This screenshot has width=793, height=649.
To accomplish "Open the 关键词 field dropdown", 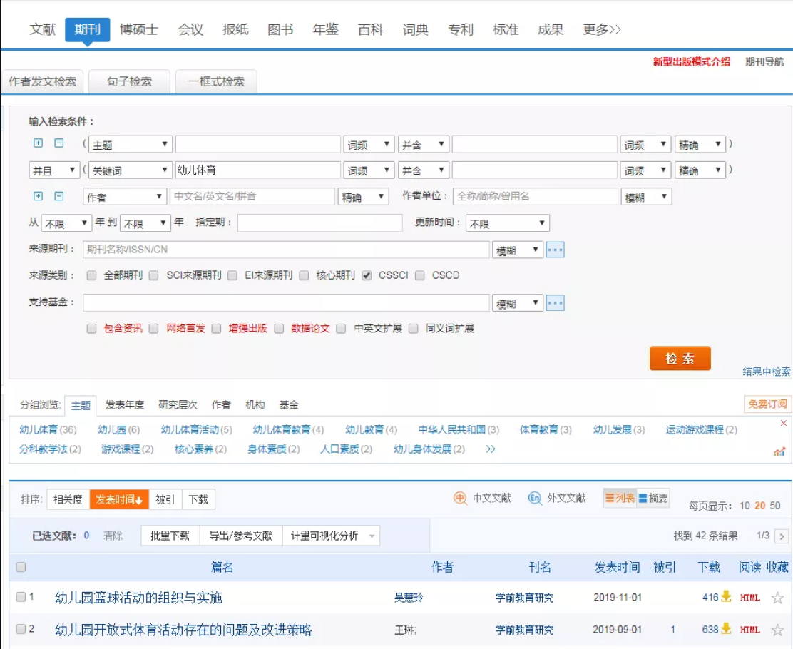I will [131, 170].
